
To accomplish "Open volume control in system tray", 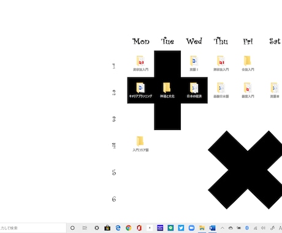I will [264, 228].
